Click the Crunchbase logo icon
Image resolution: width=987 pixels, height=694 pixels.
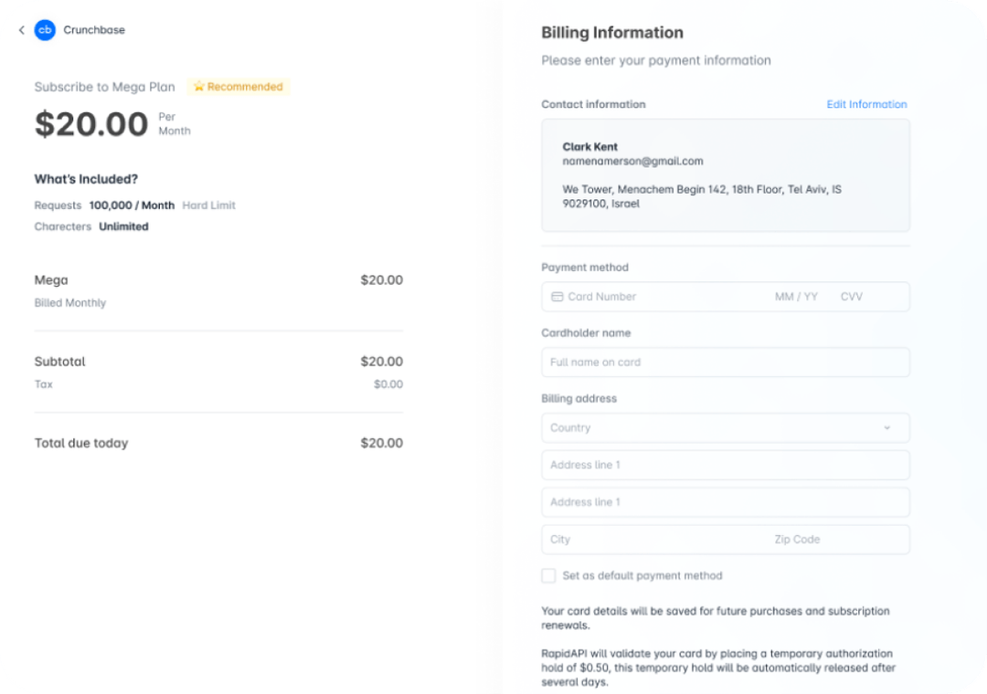pos(44,30)
